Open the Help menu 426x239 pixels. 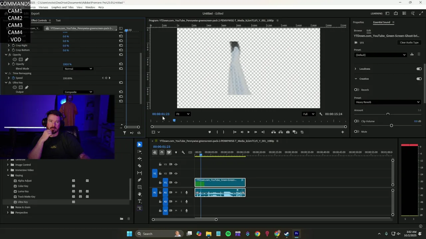[x=101, y=7]
